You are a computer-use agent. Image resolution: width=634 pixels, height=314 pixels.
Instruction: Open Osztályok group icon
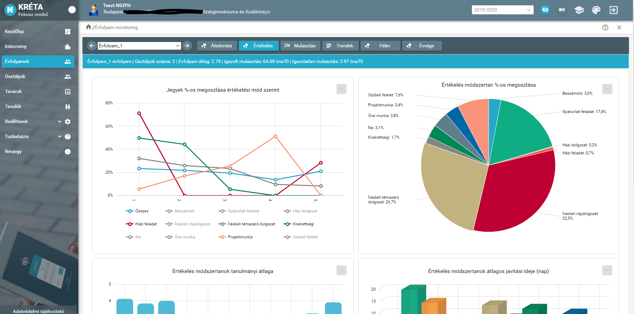68,77
